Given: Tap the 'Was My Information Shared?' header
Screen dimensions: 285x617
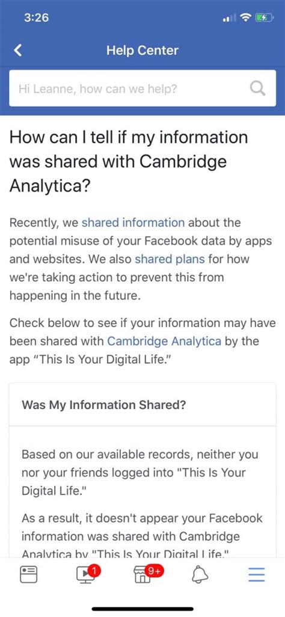Looking at the screenshot, I should pyautogui.click(x=104, y=405).
